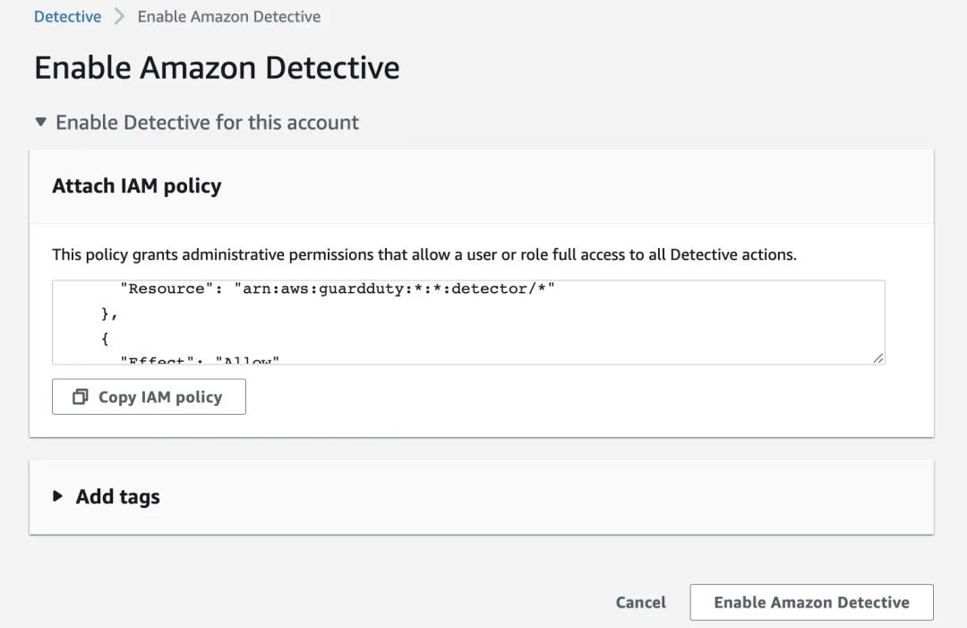
Task: Click the expander arrow left of Add tags
Action: [57, 496]
